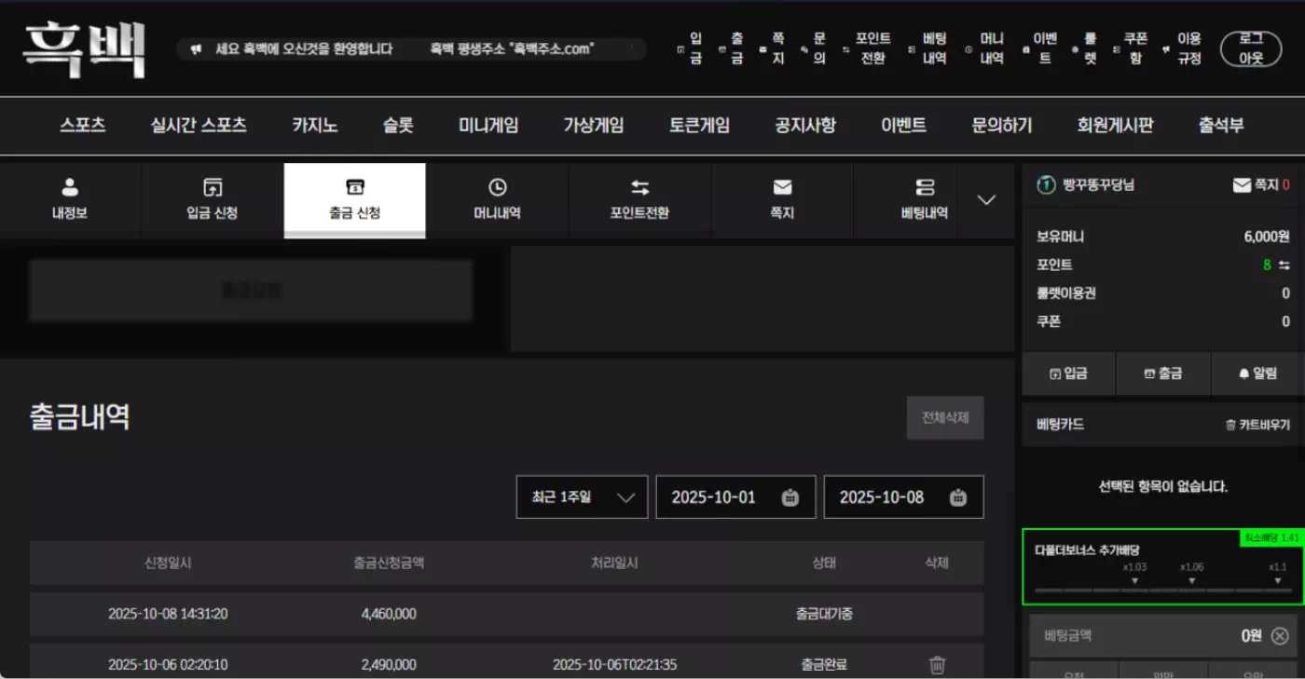This screenshot has width=1305, height=679.
Task: Select the 포인트전환 swap arrows tab
Action: click(x=639, y=199)
